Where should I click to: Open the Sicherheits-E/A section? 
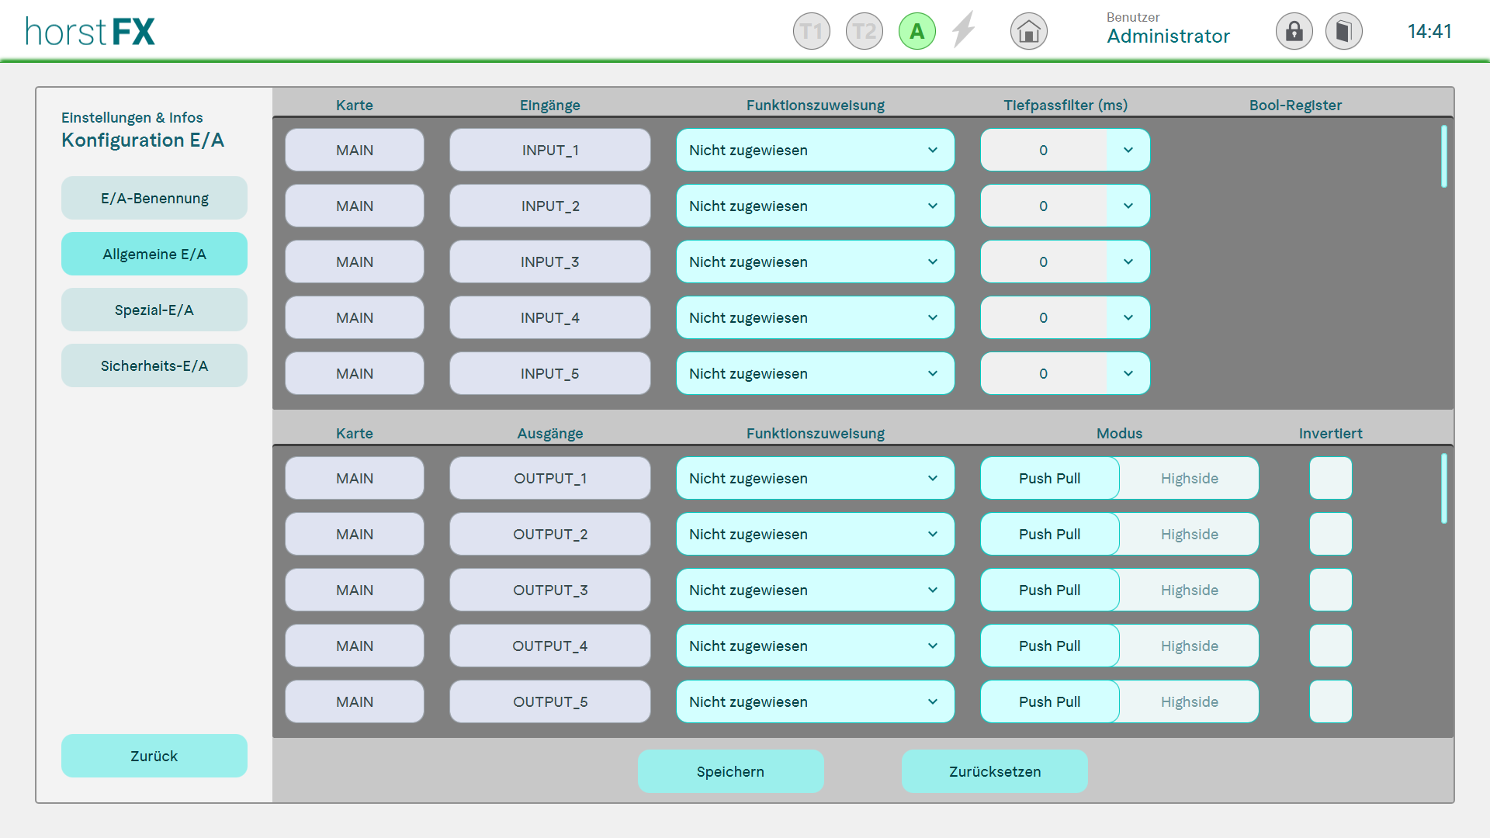[x=154, y=365]
